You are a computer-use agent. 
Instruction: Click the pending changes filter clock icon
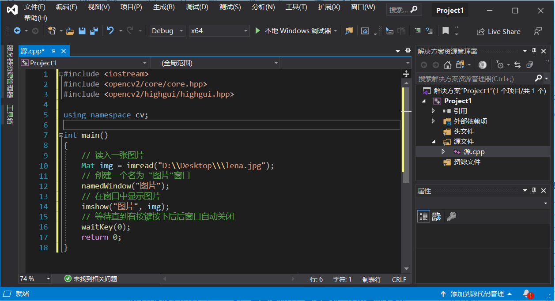pos(499,65)
